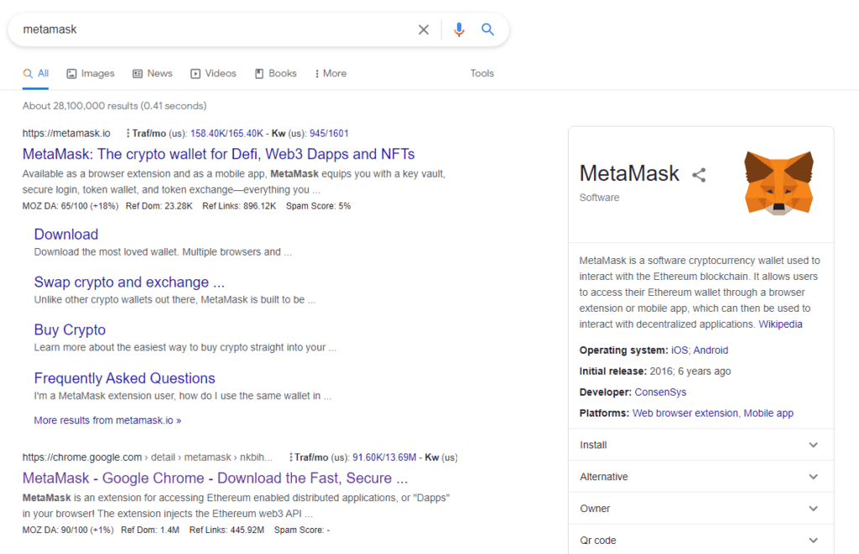This screenshot has height=554, width=859.
Task: Expand the Qr code section
Action: [701, 541]
